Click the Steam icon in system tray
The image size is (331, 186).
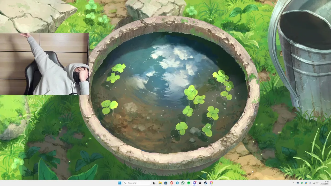click(298, 183)
